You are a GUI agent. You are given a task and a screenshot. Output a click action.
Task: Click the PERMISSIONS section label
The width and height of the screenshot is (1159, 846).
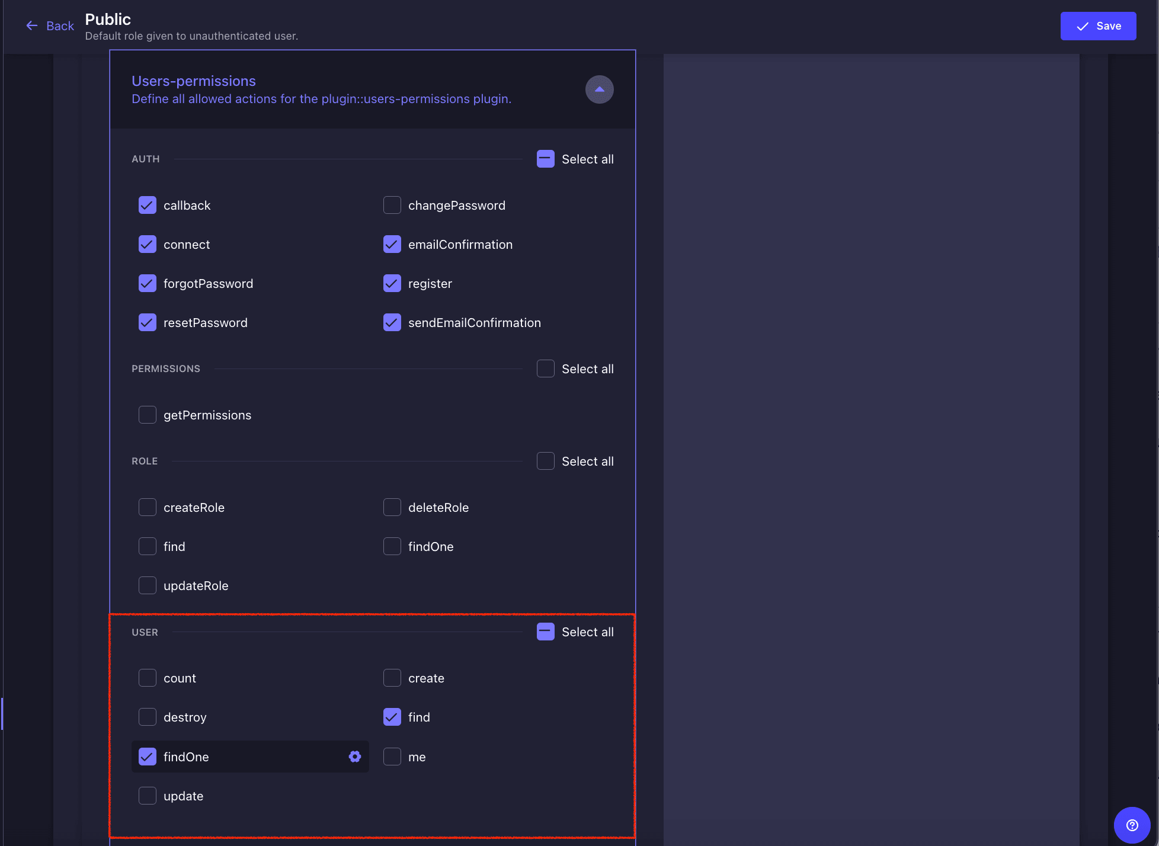(166, 368)
